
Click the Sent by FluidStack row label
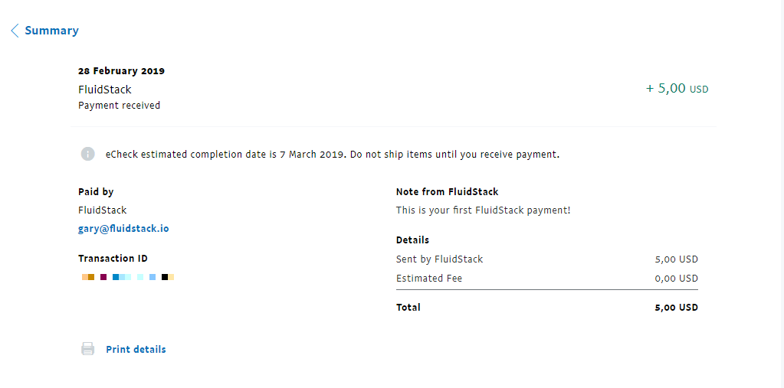pyautogui.click(x=439, y=259)
